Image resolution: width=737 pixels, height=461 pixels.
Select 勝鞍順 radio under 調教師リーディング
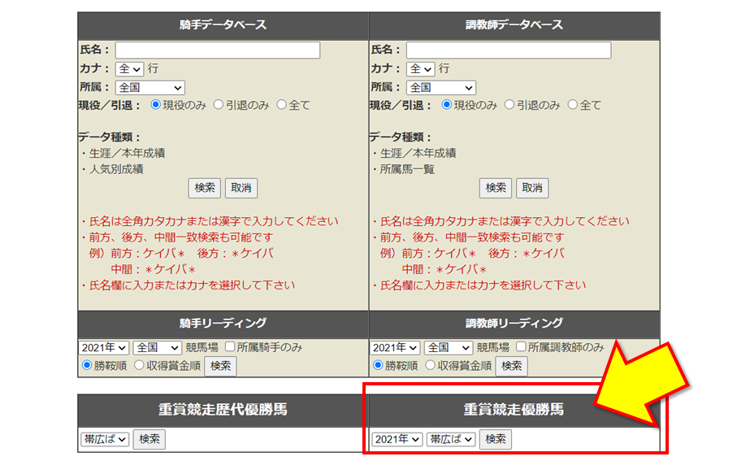coord(378,366)
